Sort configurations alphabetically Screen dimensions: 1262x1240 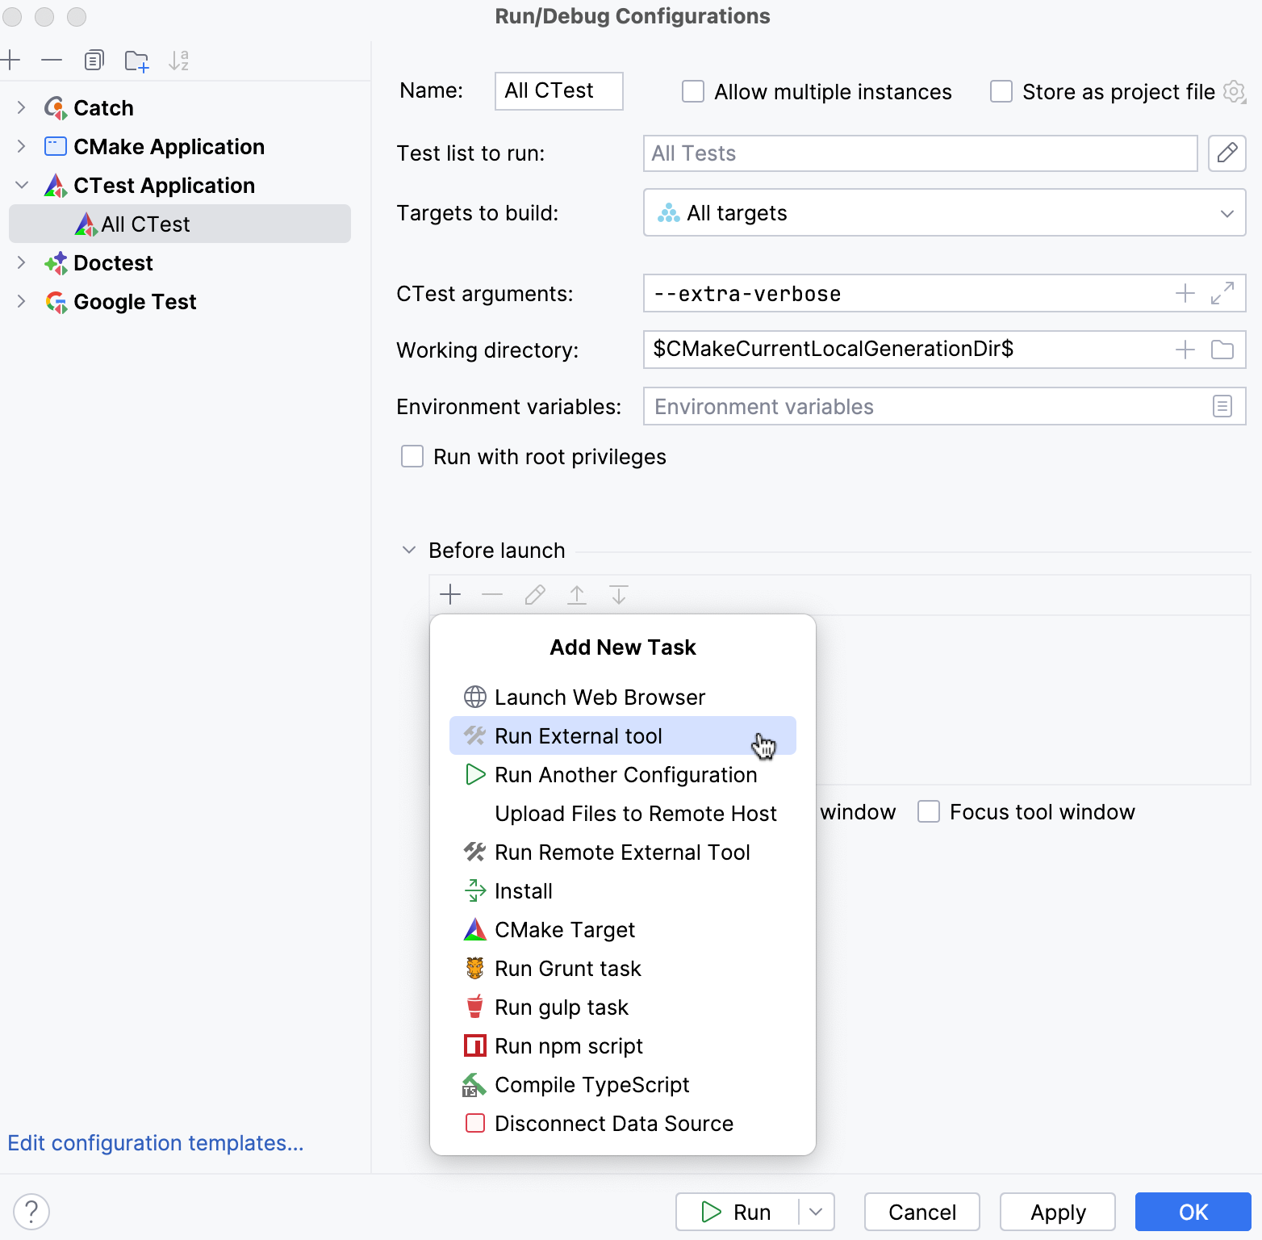click(x=179, y=60)
